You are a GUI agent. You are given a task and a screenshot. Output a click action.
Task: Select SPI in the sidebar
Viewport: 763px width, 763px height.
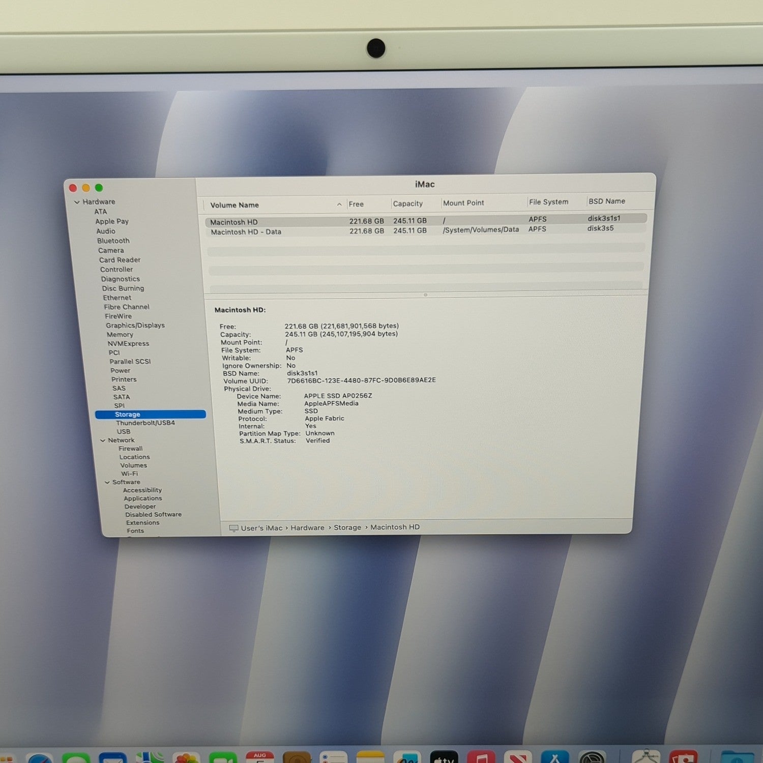[x=120, y=406]
